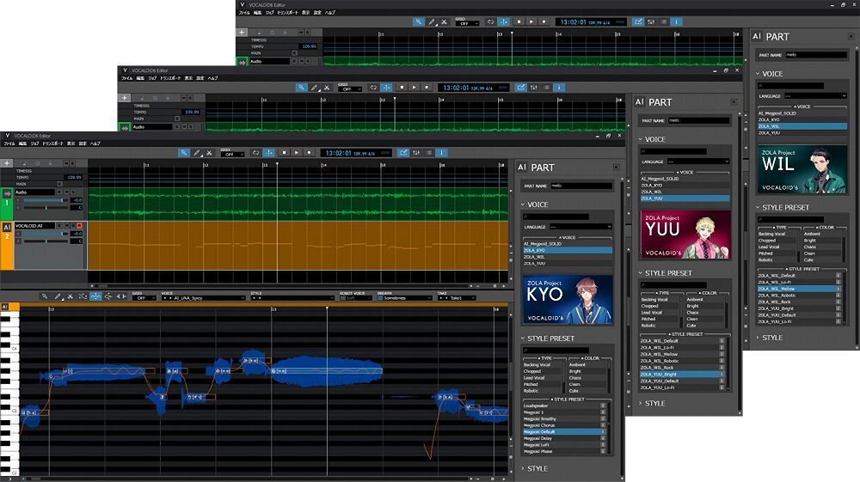Click the double-arrow icon in piano roll toolbar
Image resolution: width=860 pixels, height=482 pixels.
pos(121,296)
